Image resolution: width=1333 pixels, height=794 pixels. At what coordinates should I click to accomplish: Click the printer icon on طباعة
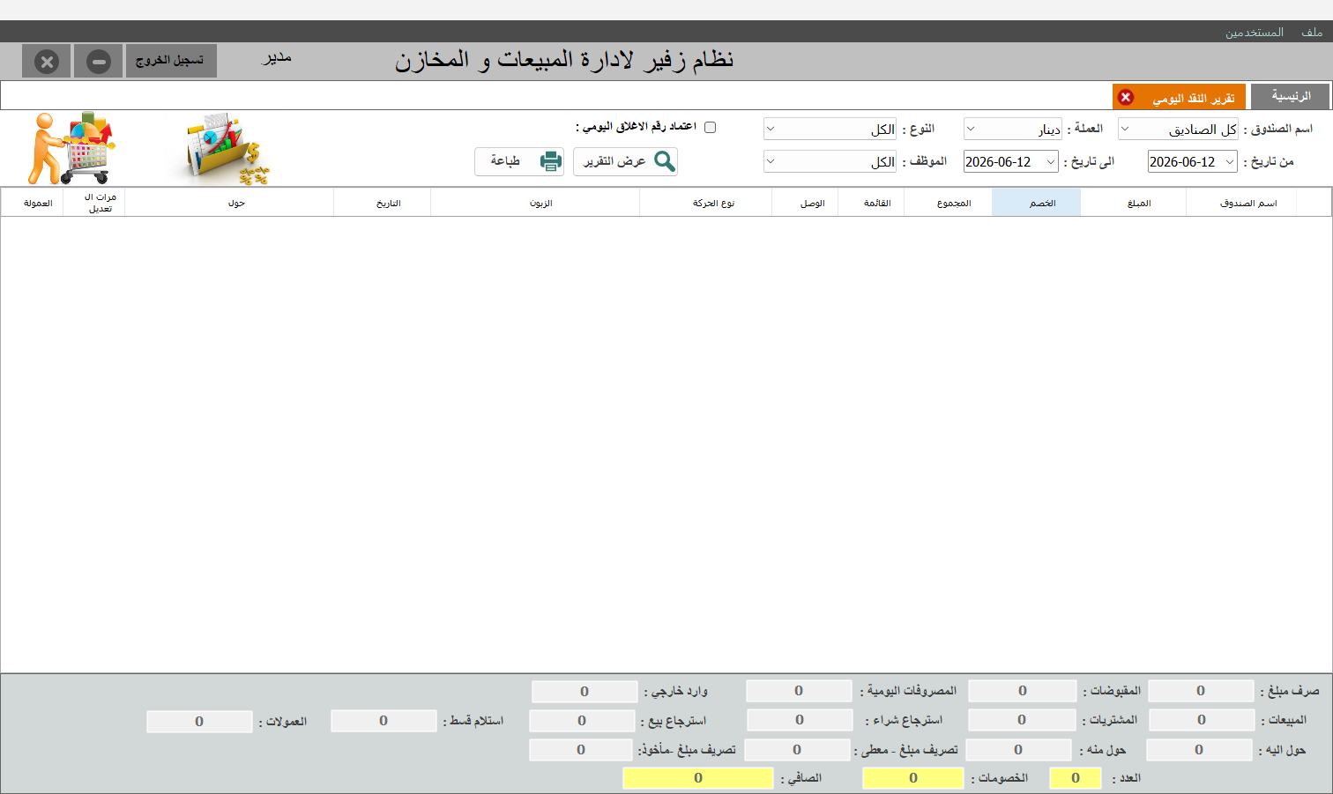pos(551,161)
